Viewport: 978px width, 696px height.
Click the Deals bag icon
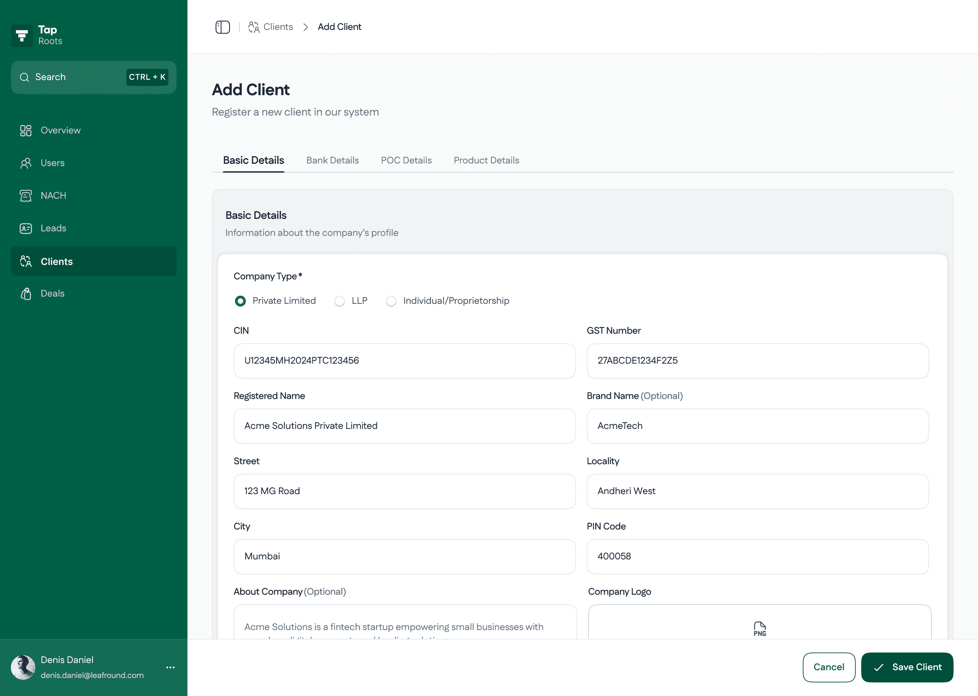coord(26,294)
